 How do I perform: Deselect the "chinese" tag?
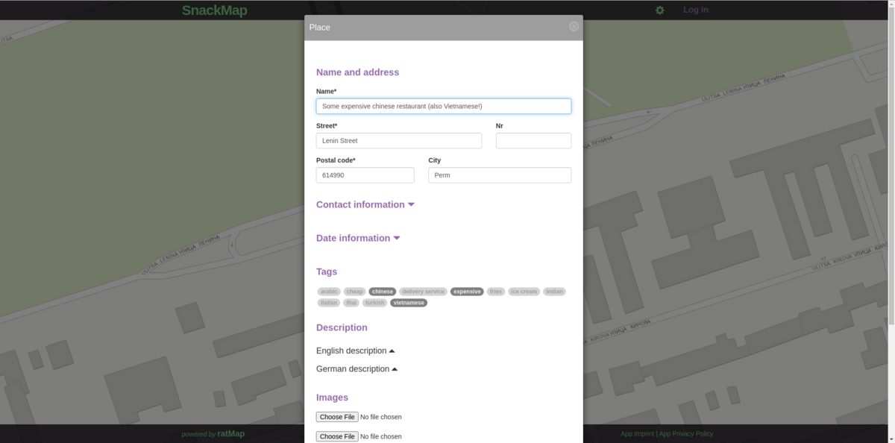(x=382, y=292)
